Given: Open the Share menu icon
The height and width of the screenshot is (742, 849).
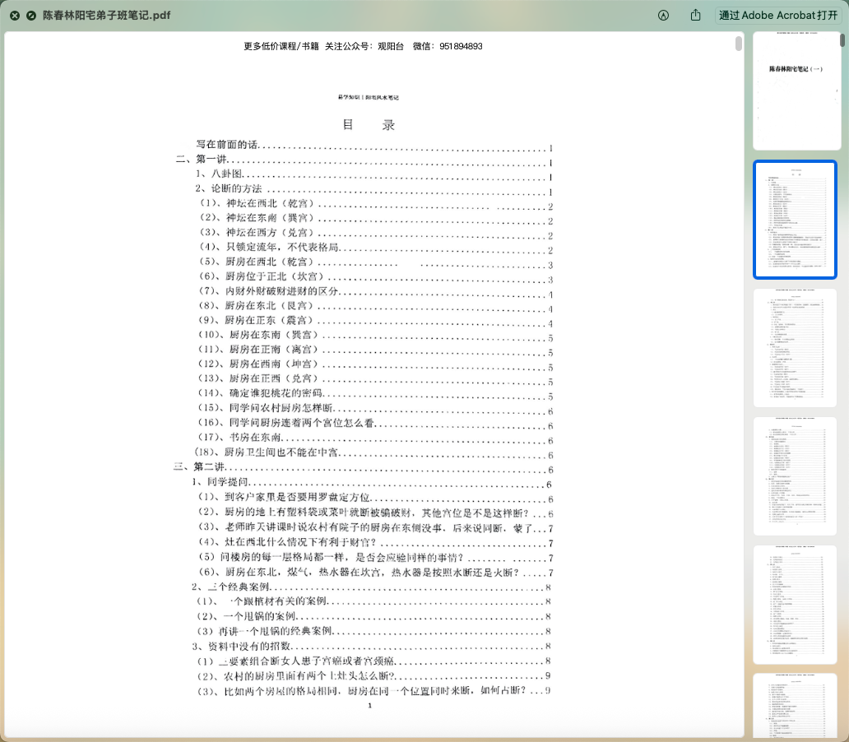Looking at the screenshot, I should click(696, 15).
